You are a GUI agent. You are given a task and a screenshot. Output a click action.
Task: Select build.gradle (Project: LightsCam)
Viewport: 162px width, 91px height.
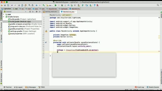[22, 19]
